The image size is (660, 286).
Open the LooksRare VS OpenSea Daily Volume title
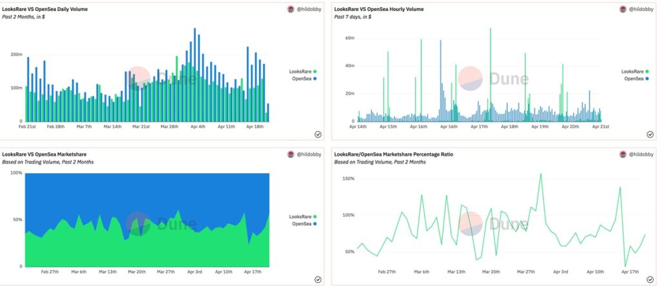click(45, 9)
